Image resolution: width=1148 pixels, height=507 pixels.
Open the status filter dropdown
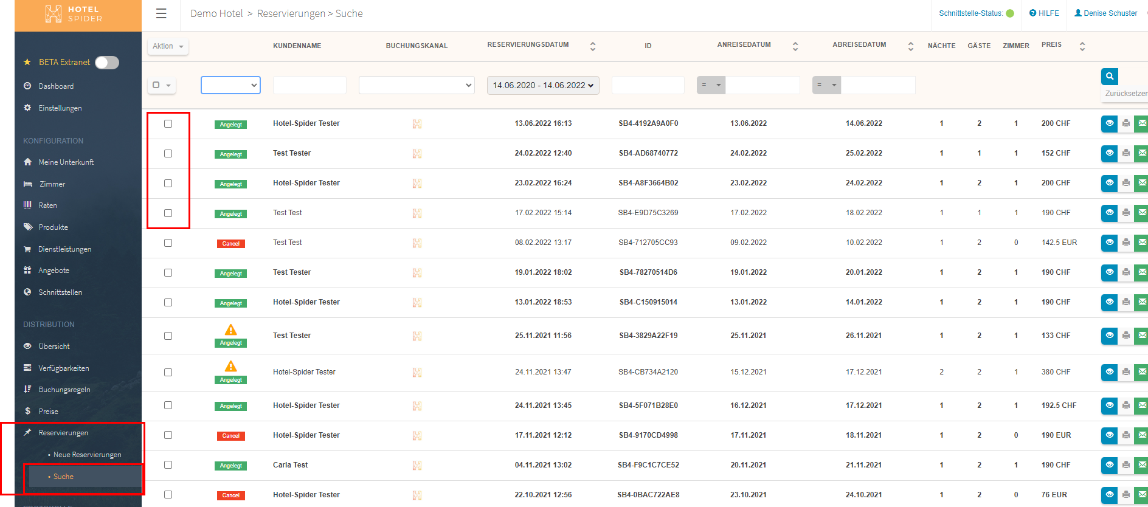point(230,85)
